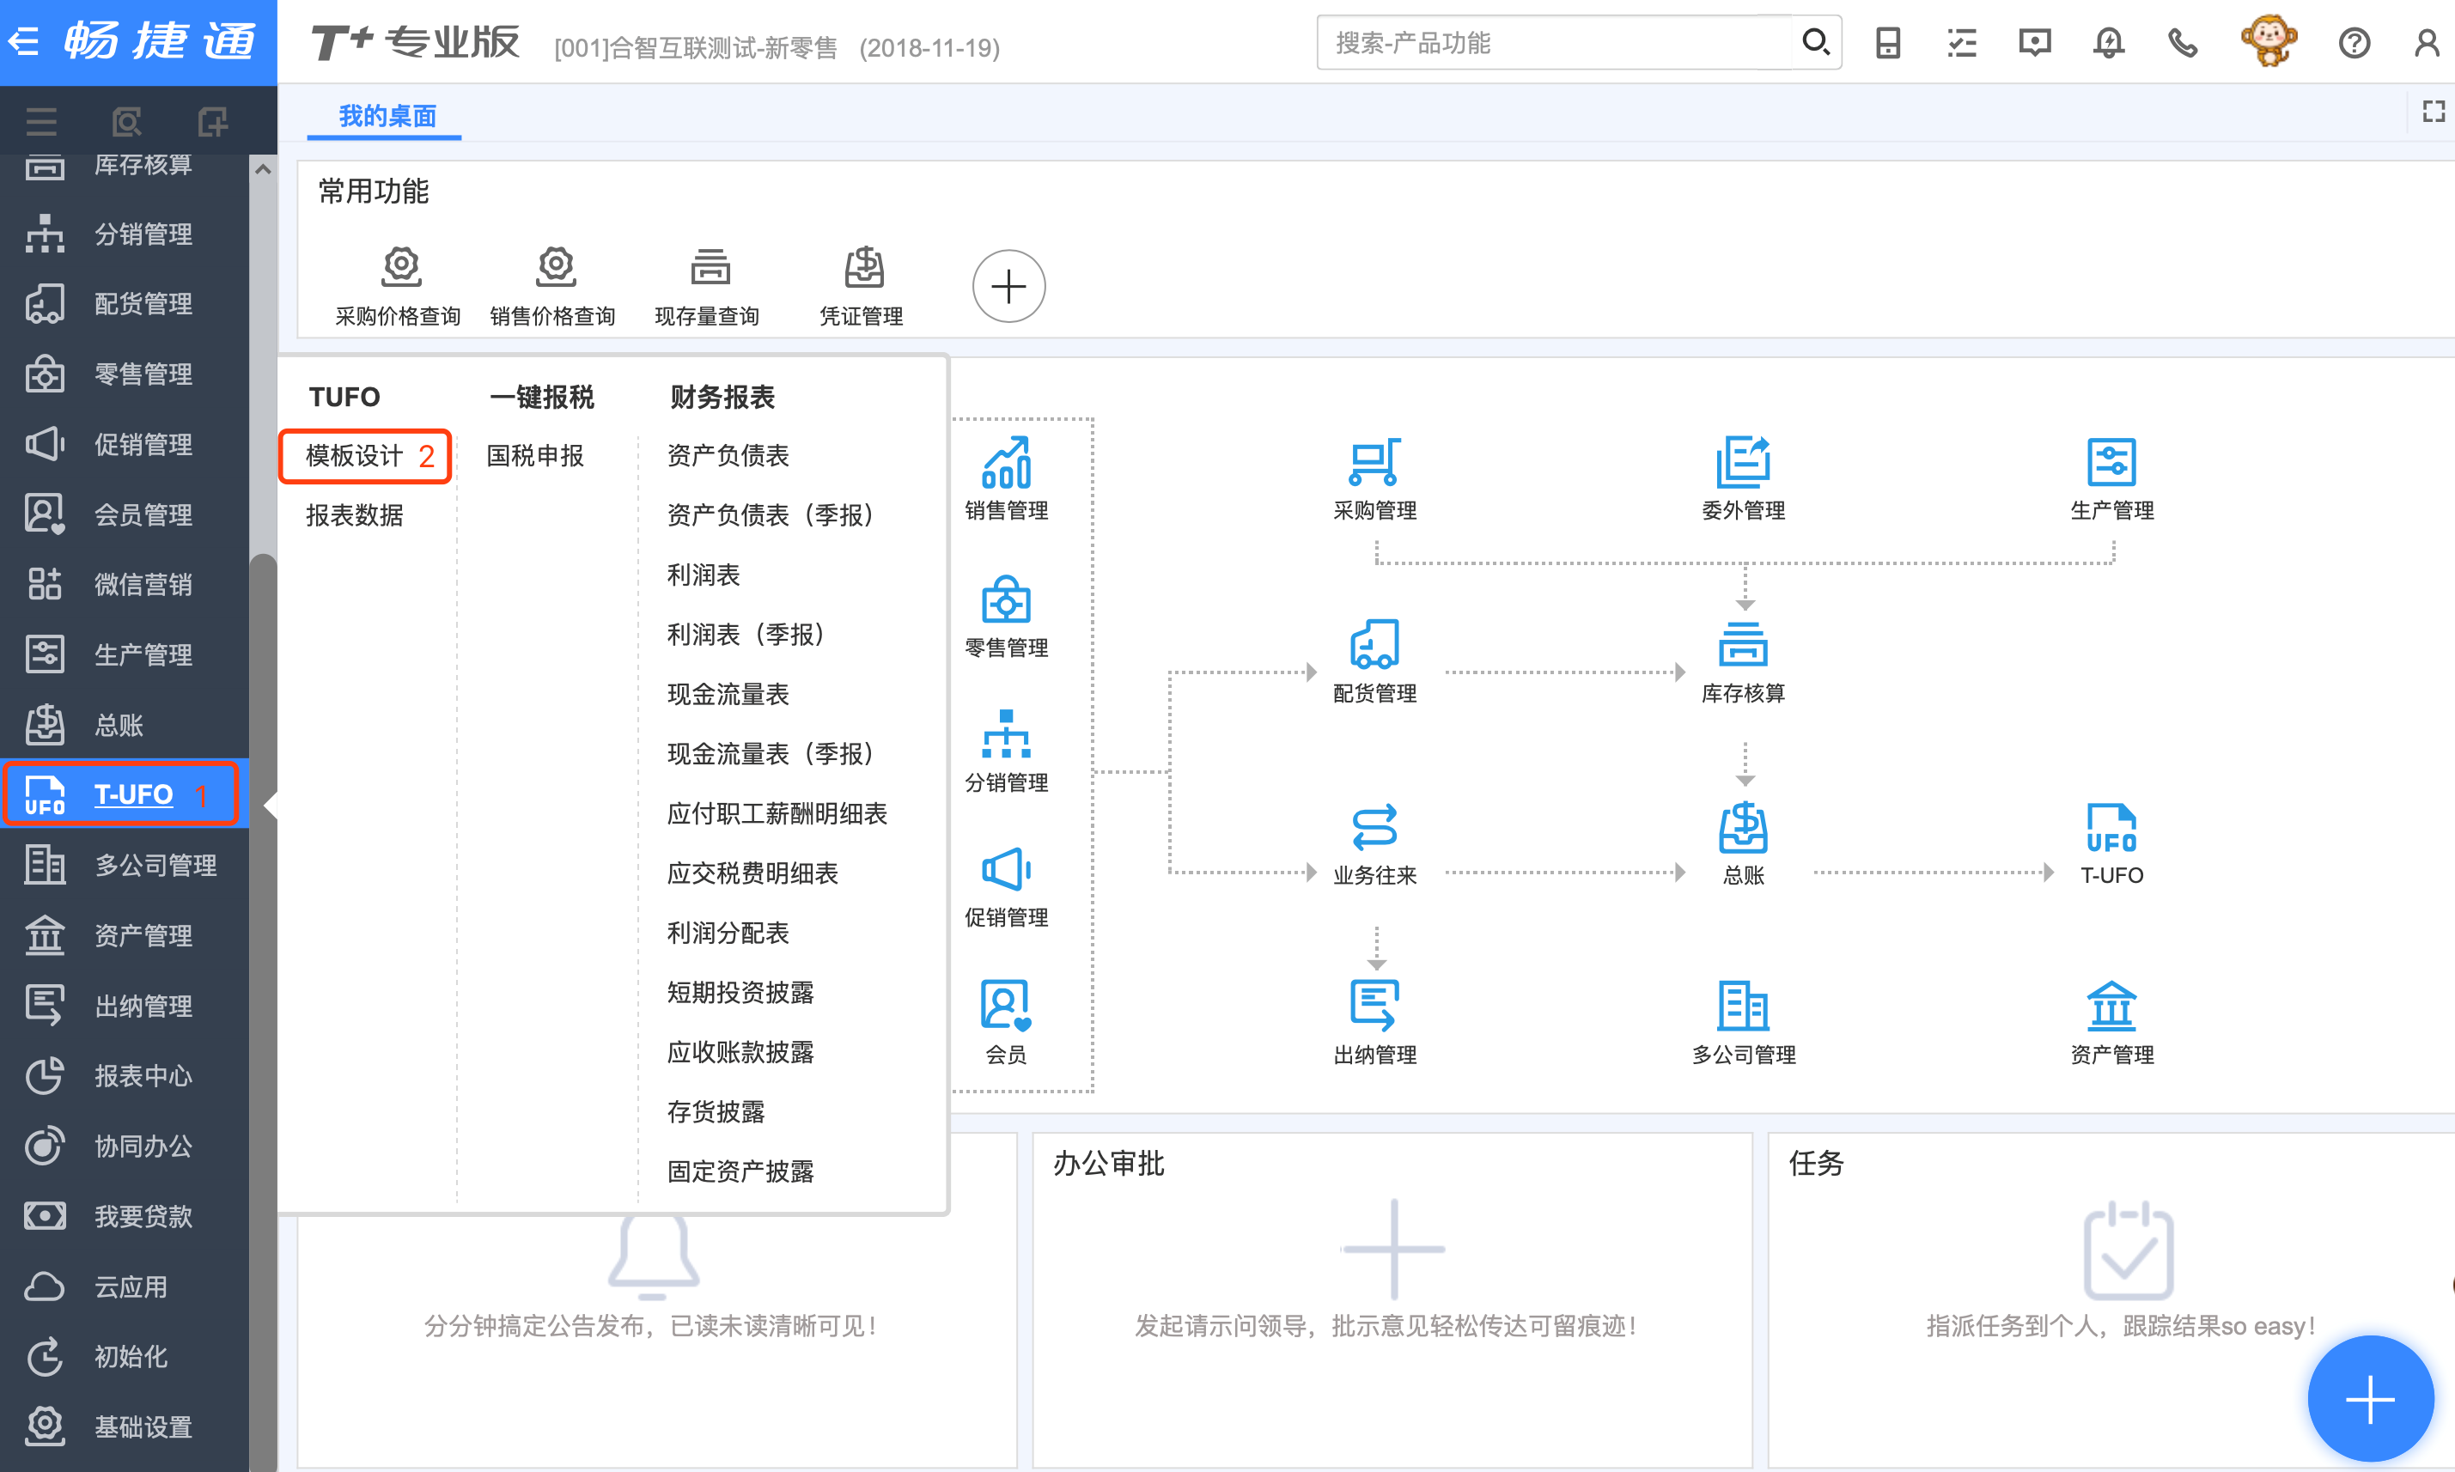The height and width of the screenshot is (1472, 2455).
Task: Select 基础设置 in left sidebar
Action: [x=124, y=1426]
